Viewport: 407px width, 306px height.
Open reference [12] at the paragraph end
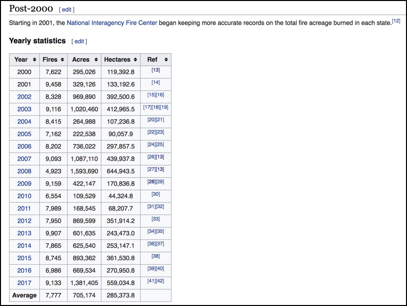(x=395, y=20)
